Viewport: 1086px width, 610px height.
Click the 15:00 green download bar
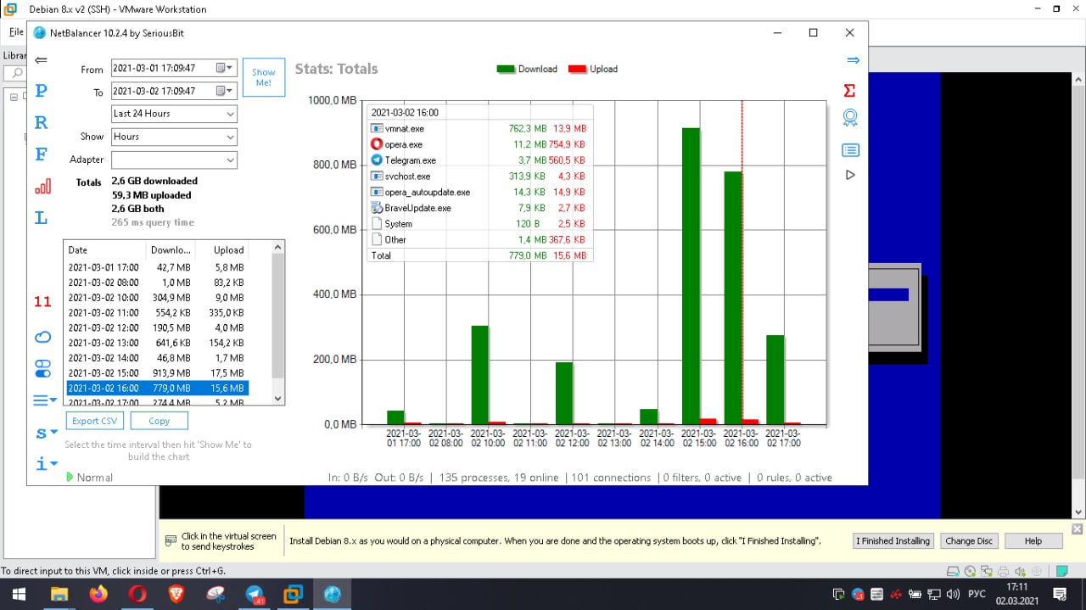691,276
